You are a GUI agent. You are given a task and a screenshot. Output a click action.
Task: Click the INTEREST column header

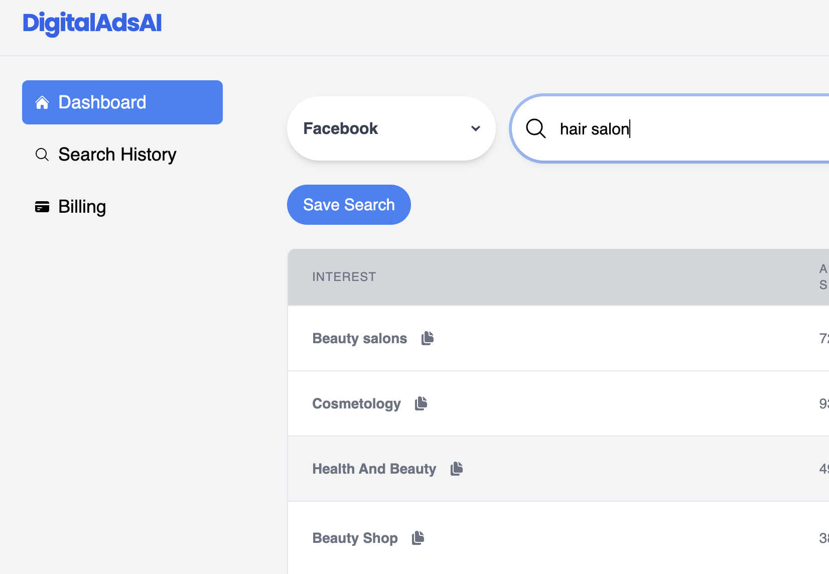[344, 277]
